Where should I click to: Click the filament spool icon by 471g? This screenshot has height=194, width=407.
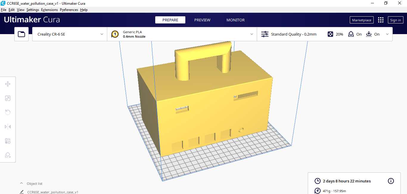click(318, 191)
